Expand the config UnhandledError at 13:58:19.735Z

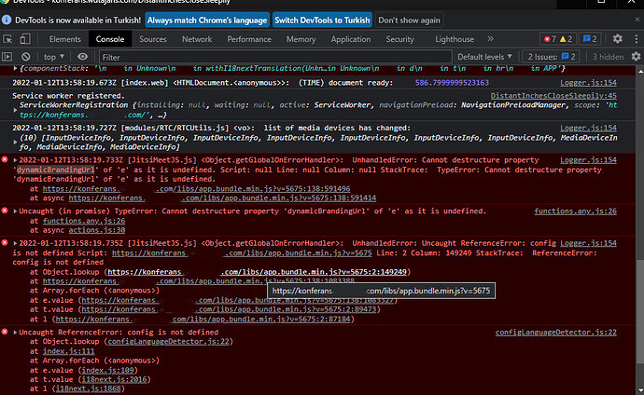(15, 243)
